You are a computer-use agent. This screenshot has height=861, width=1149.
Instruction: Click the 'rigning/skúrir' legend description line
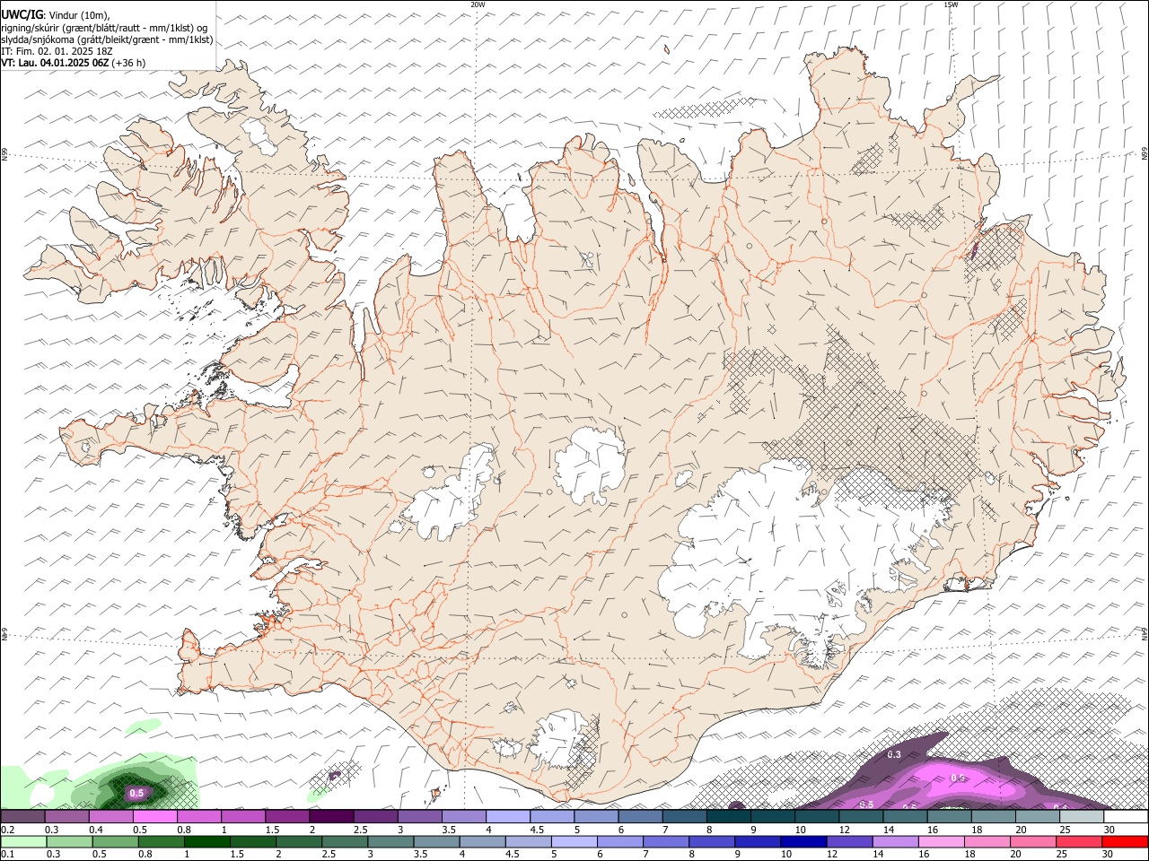point(104,28)
